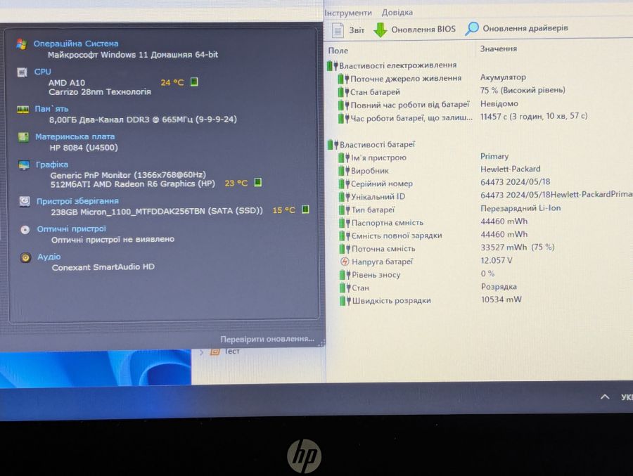The image size is (633, 476).
Task: Click the RAM memory stick icon
Action: pyautogui.click(x=23, y=110)
